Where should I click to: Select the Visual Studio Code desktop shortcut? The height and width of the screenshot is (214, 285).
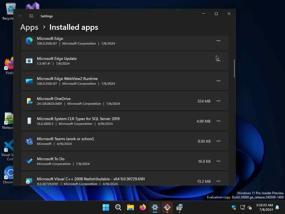(x=8, y=150)
